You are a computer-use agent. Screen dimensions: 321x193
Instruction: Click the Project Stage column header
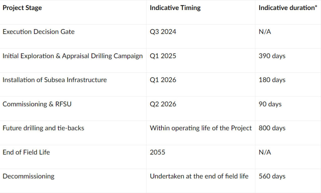22,8
